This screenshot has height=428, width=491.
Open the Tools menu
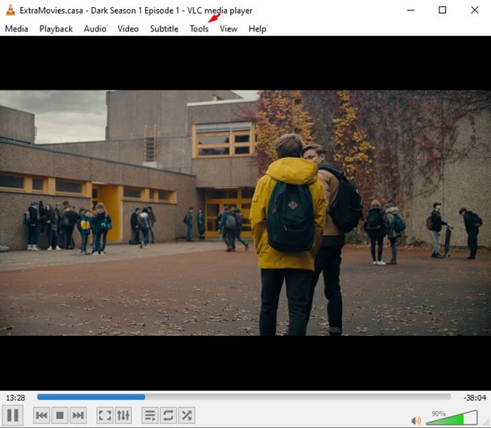[199, 29]
